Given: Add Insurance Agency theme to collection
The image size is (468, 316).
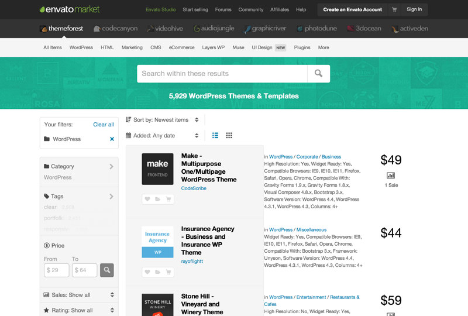Looking at the screenshot, I should (x=157, y=272).
